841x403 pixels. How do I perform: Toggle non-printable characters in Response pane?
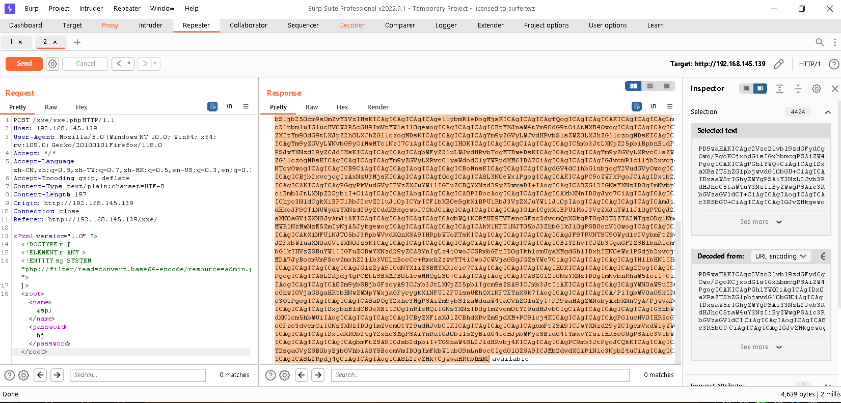(x=654, y=106)
